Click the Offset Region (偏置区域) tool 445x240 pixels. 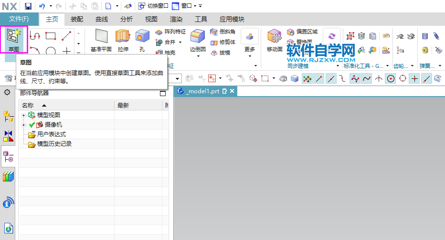pos(302,32)
